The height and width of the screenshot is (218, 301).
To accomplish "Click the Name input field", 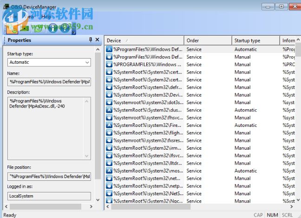I will pyautogui.click(x=49, y=82).
